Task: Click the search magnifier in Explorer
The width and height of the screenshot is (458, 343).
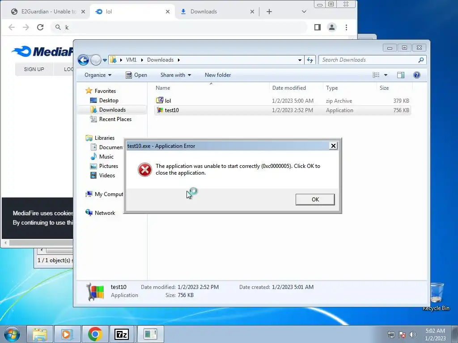Action: (x=421, y=60)
